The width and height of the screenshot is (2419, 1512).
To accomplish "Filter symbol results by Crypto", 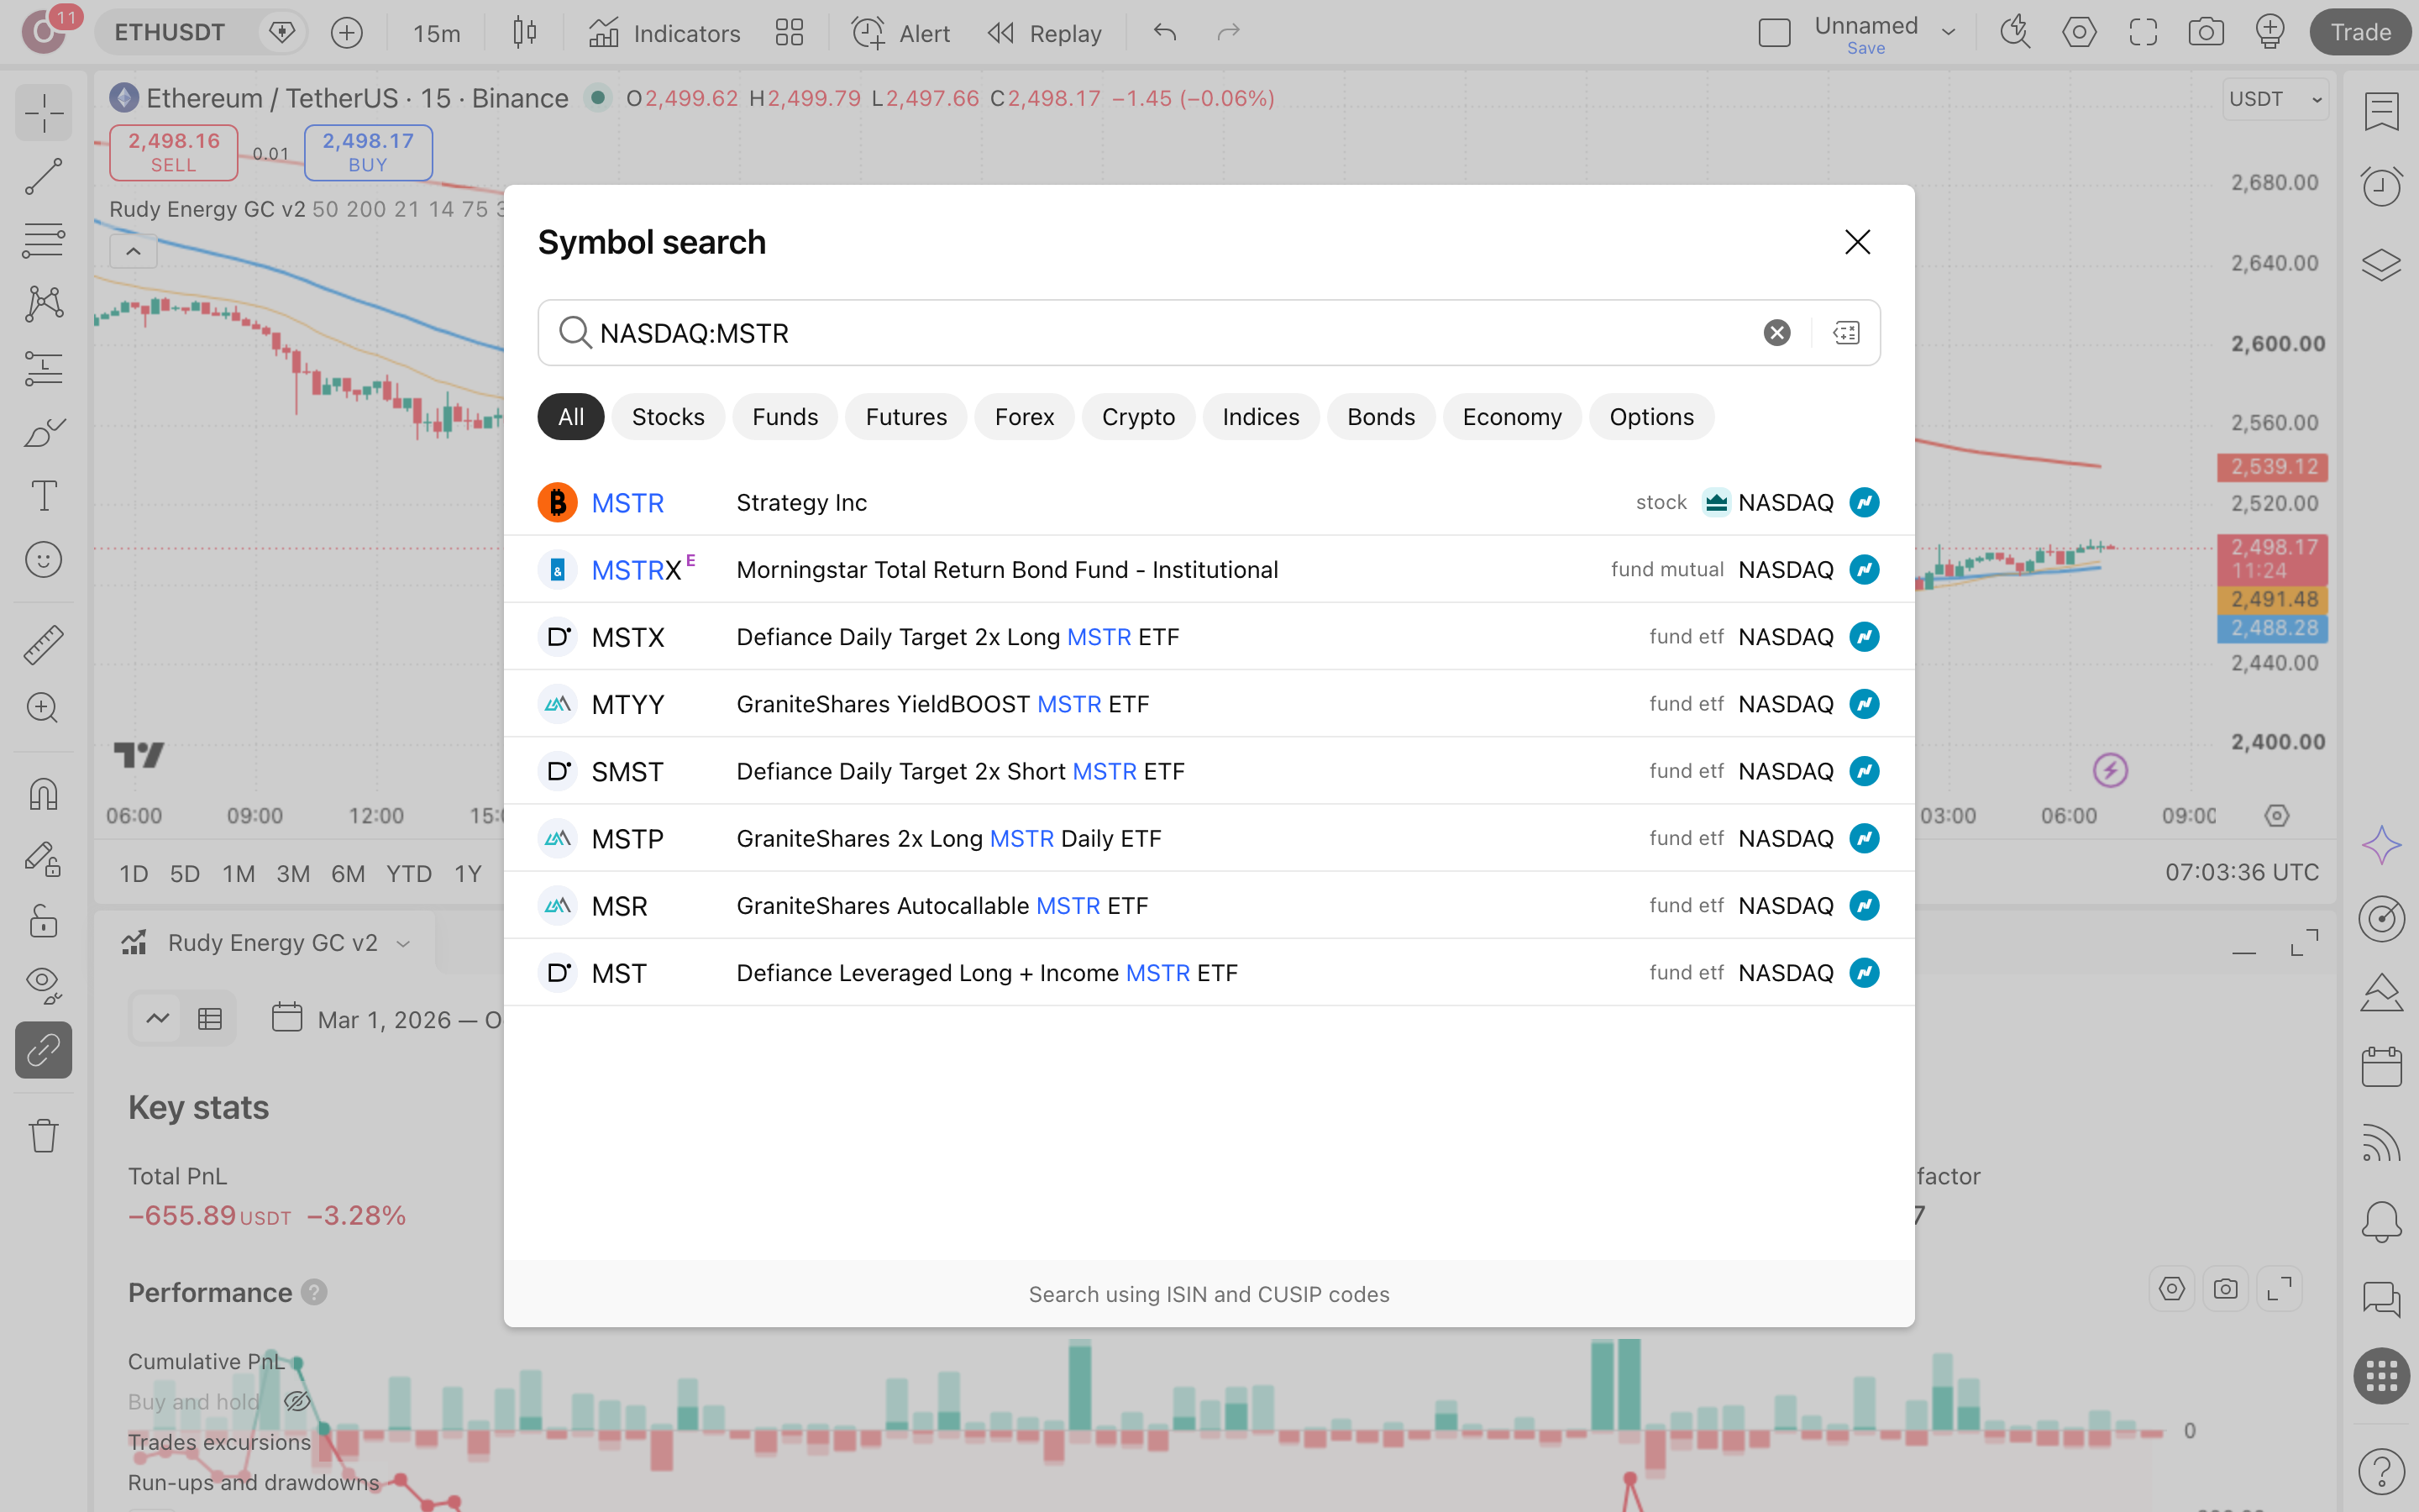I will [x=1137, y=417].
